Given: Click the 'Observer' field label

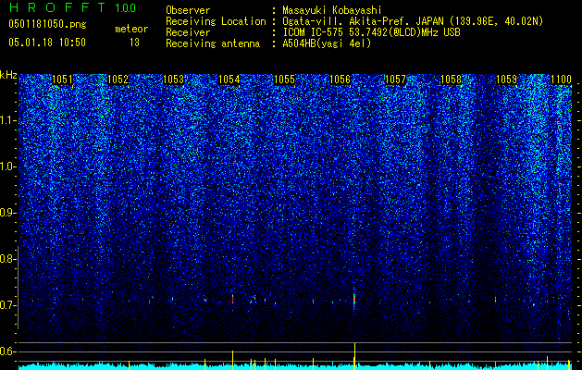Looking at the screenshot, I should pyautogui.click(x=188, y=10).
